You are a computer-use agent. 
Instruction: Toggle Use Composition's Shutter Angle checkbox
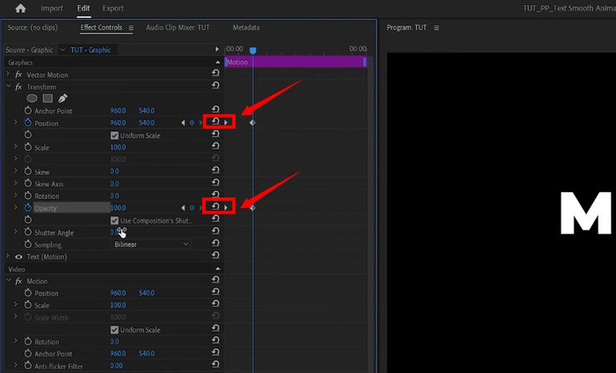[114, 220]
